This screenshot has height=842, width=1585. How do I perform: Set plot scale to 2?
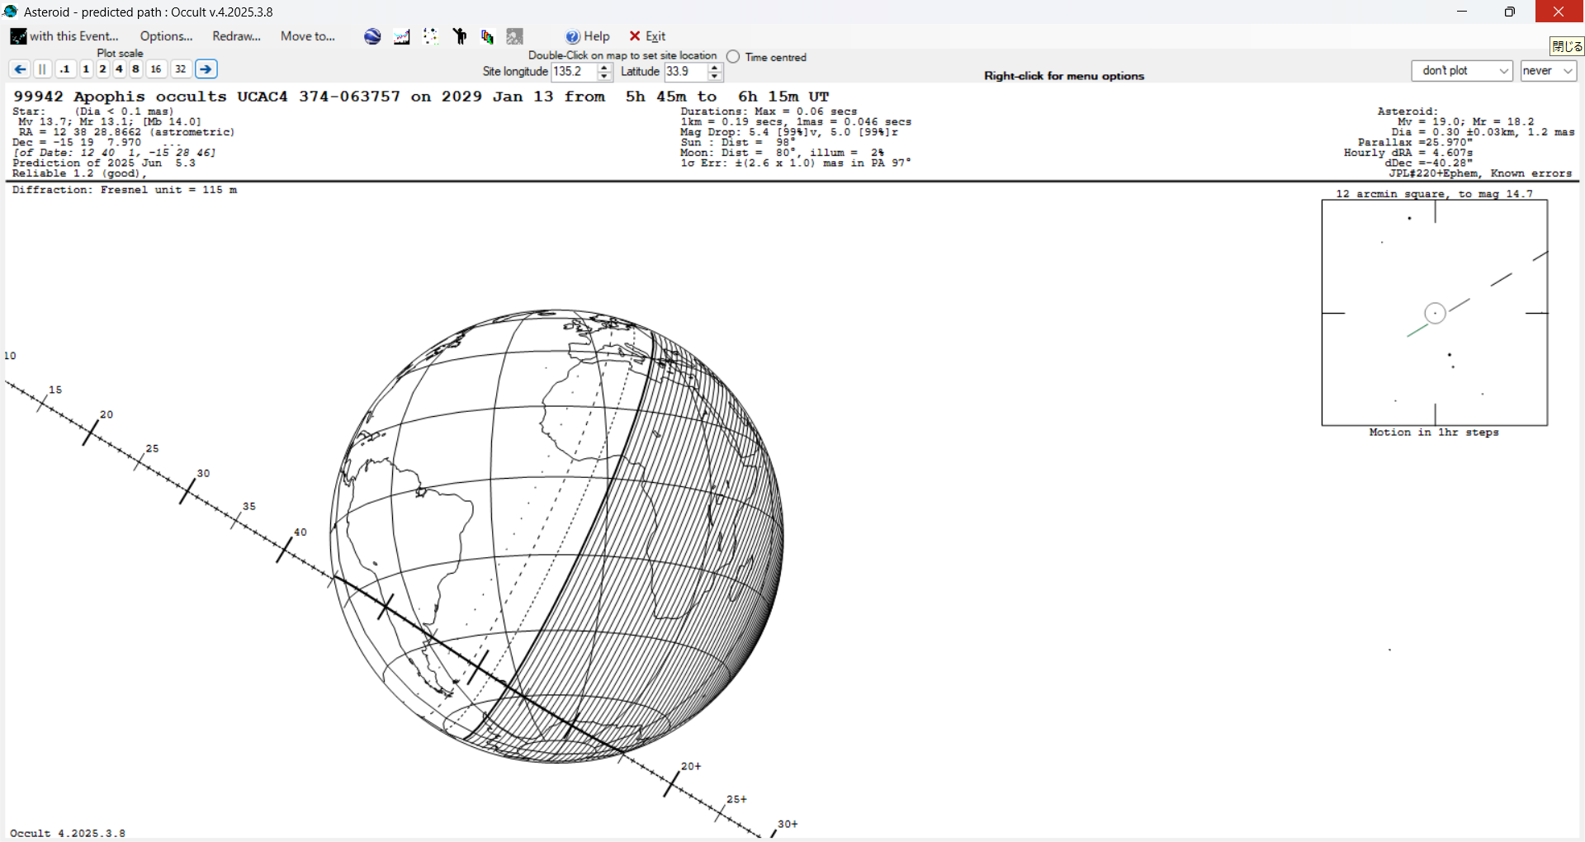pos(102,69)
